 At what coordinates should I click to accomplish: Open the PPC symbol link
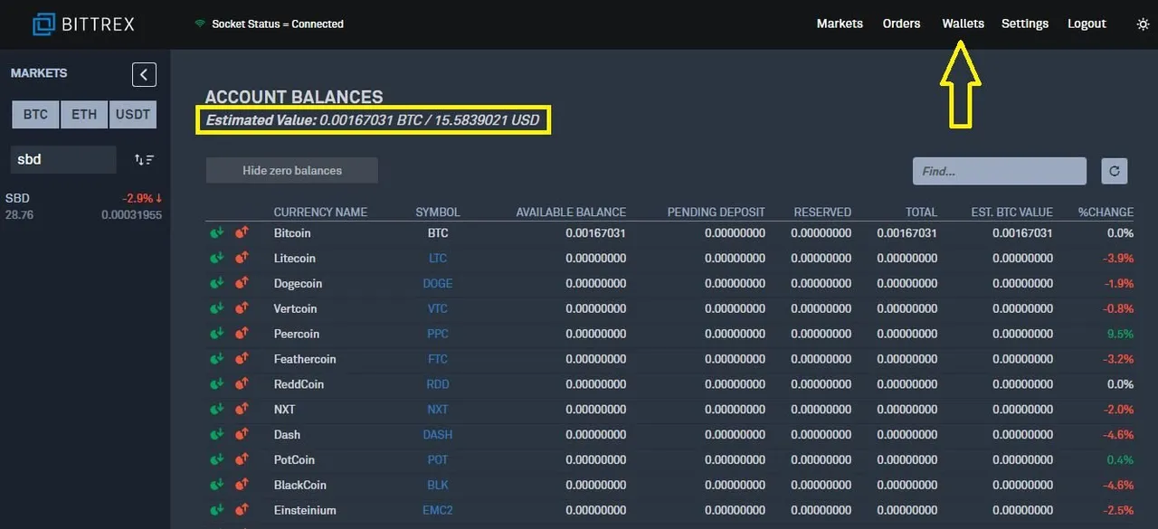(438, 334)
